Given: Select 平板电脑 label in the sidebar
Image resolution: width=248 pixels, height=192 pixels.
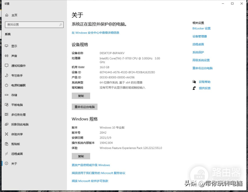Looking at the screenshot, I should pyautogui.click(x=17, y=105).
